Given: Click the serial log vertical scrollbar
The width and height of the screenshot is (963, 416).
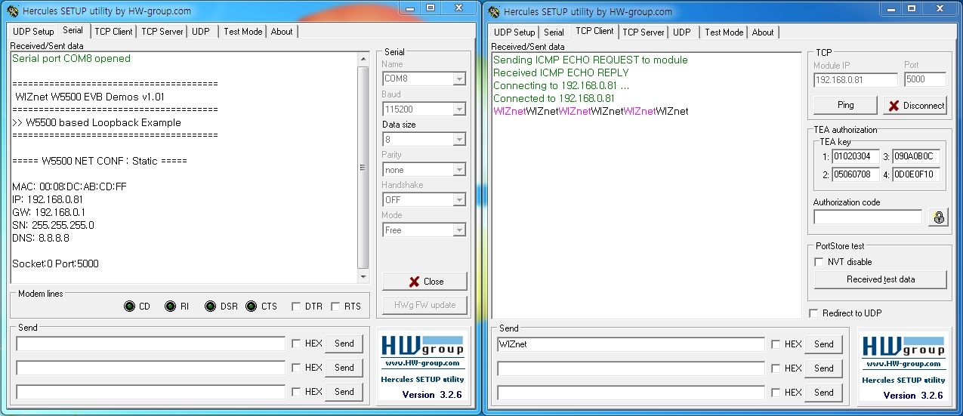Looking at the screenshot, I should pyautogui.click(x=363, y=168).
